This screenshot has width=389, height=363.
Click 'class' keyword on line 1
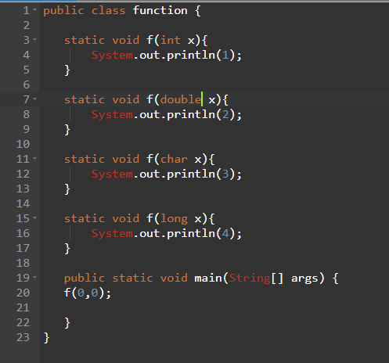(108, 11)
